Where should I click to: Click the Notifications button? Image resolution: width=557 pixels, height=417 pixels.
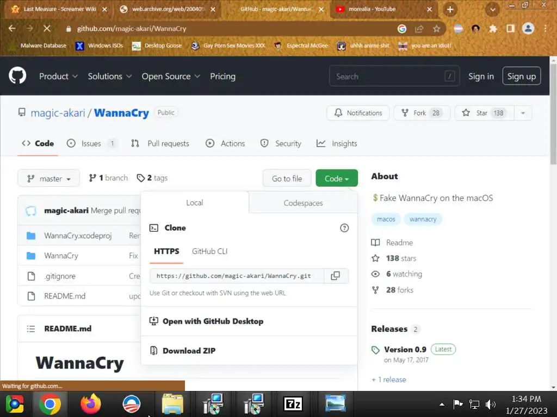point(358,113)
